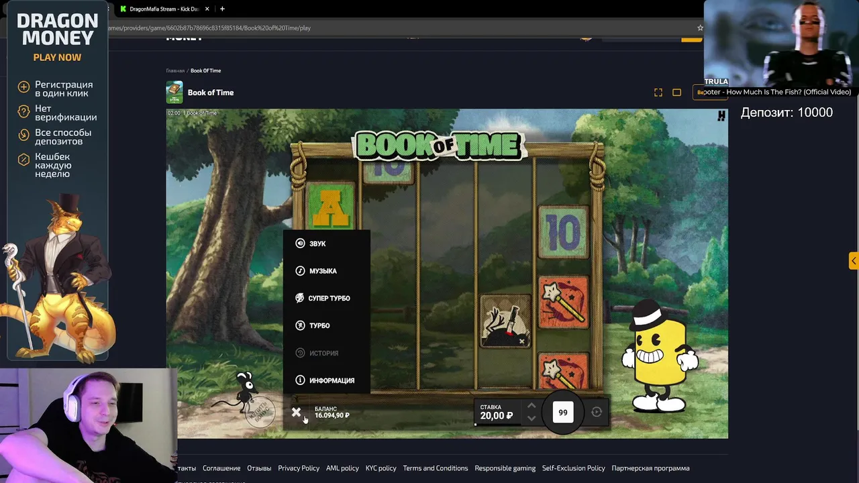Bookmark this page with star icon

[x=700, y=28]
